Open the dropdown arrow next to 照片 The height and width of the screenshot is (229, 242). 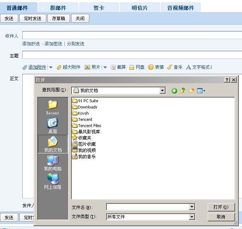[x=105, y=68]
